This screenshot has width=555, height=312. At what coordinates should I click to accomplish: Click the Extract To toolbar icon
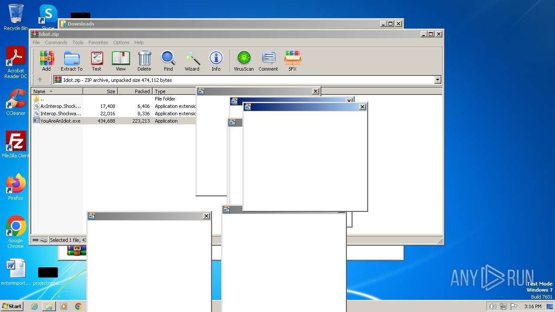(x=72, y=61)
